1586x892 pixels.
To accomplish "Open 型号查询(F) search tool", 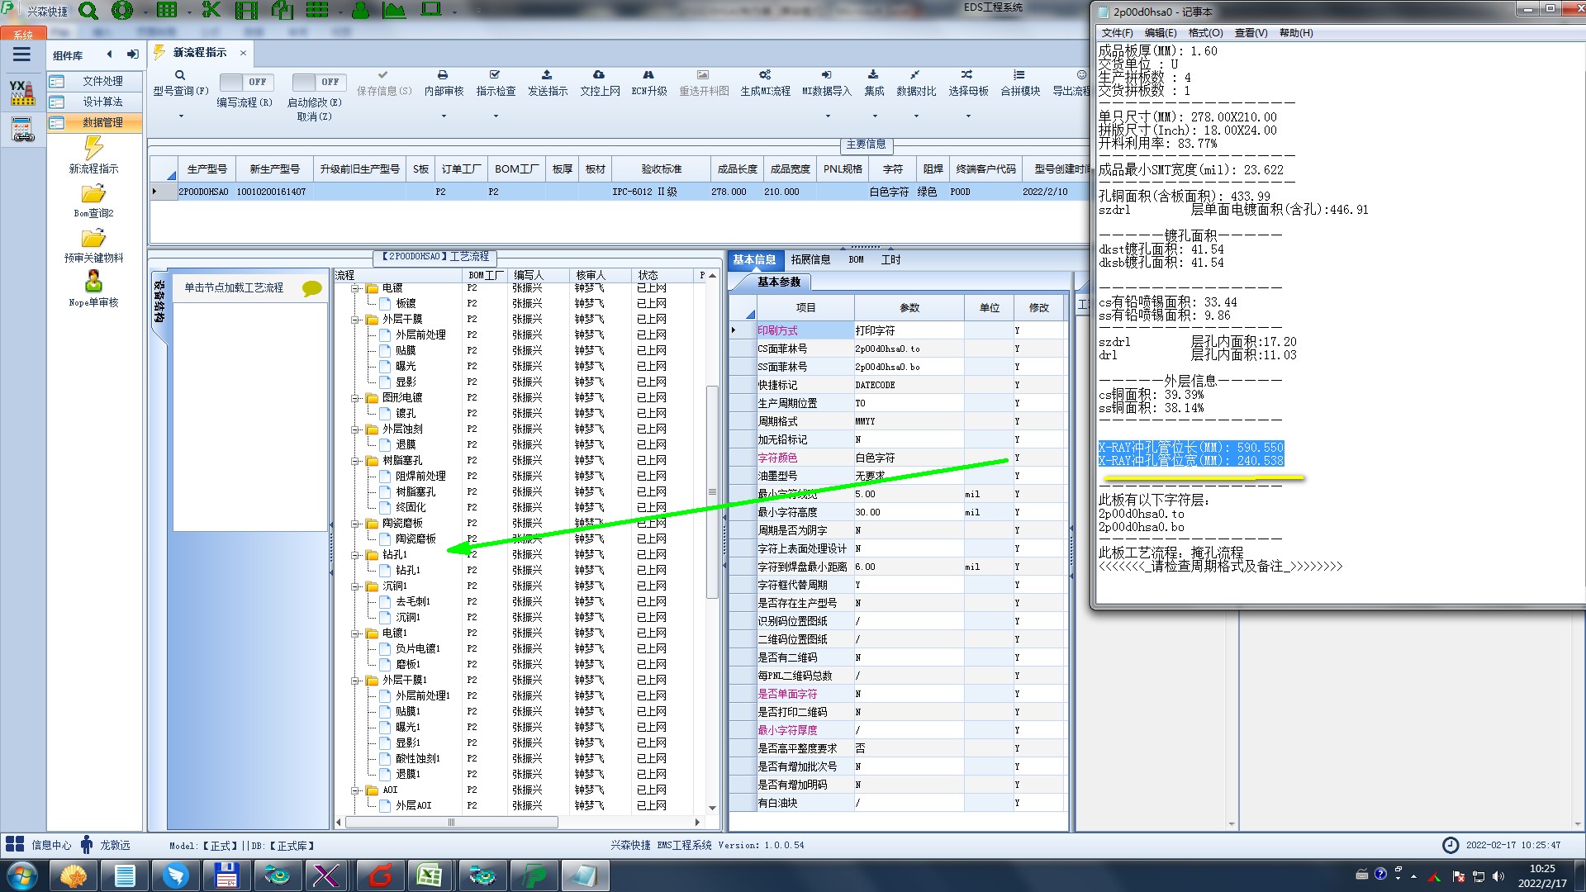I will click(x=180, y=83).
